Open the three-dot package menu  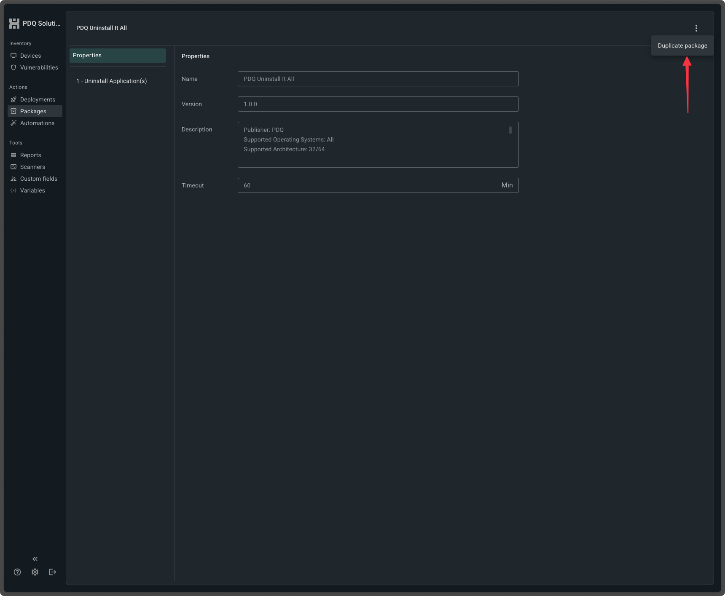click(x=696, y=28)
